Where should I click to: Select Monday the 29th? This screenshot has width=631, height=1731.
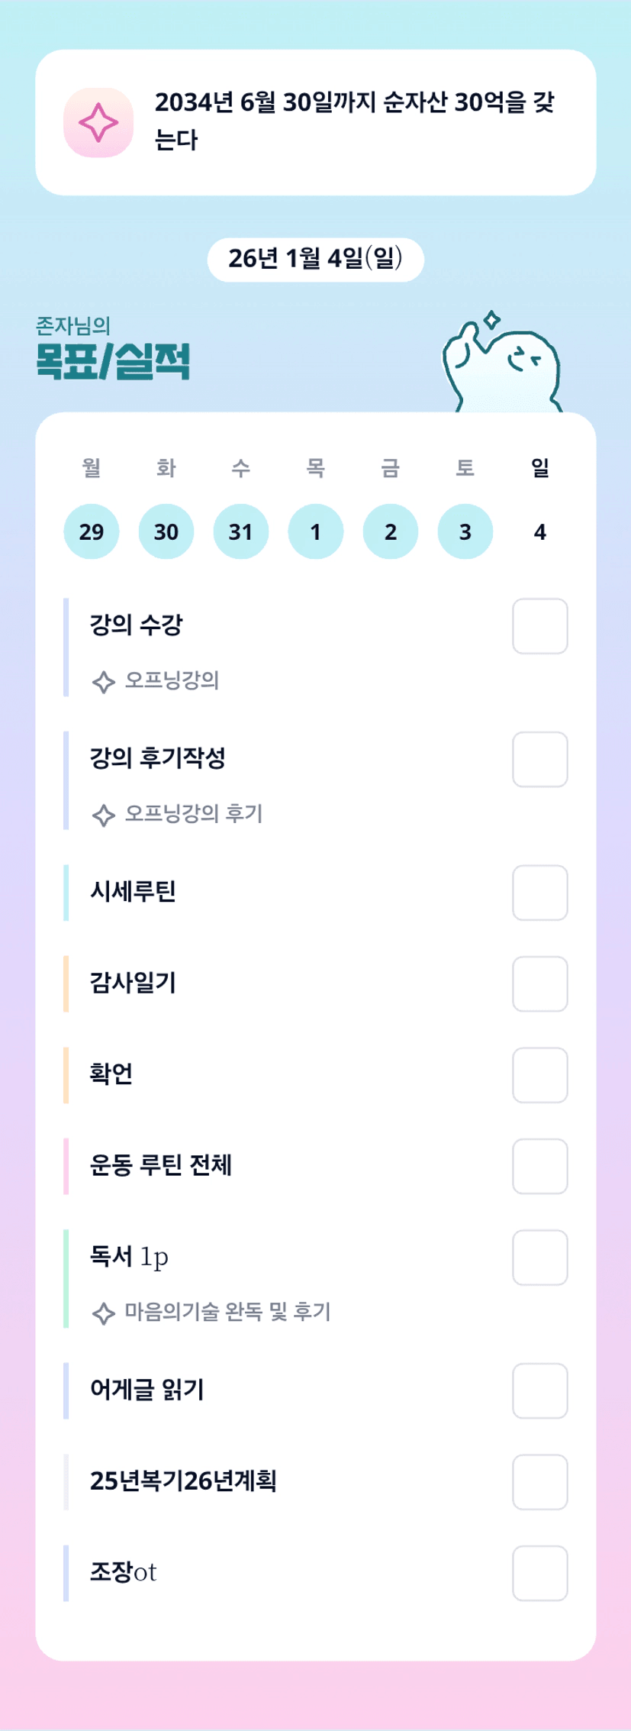click(92, 531)
